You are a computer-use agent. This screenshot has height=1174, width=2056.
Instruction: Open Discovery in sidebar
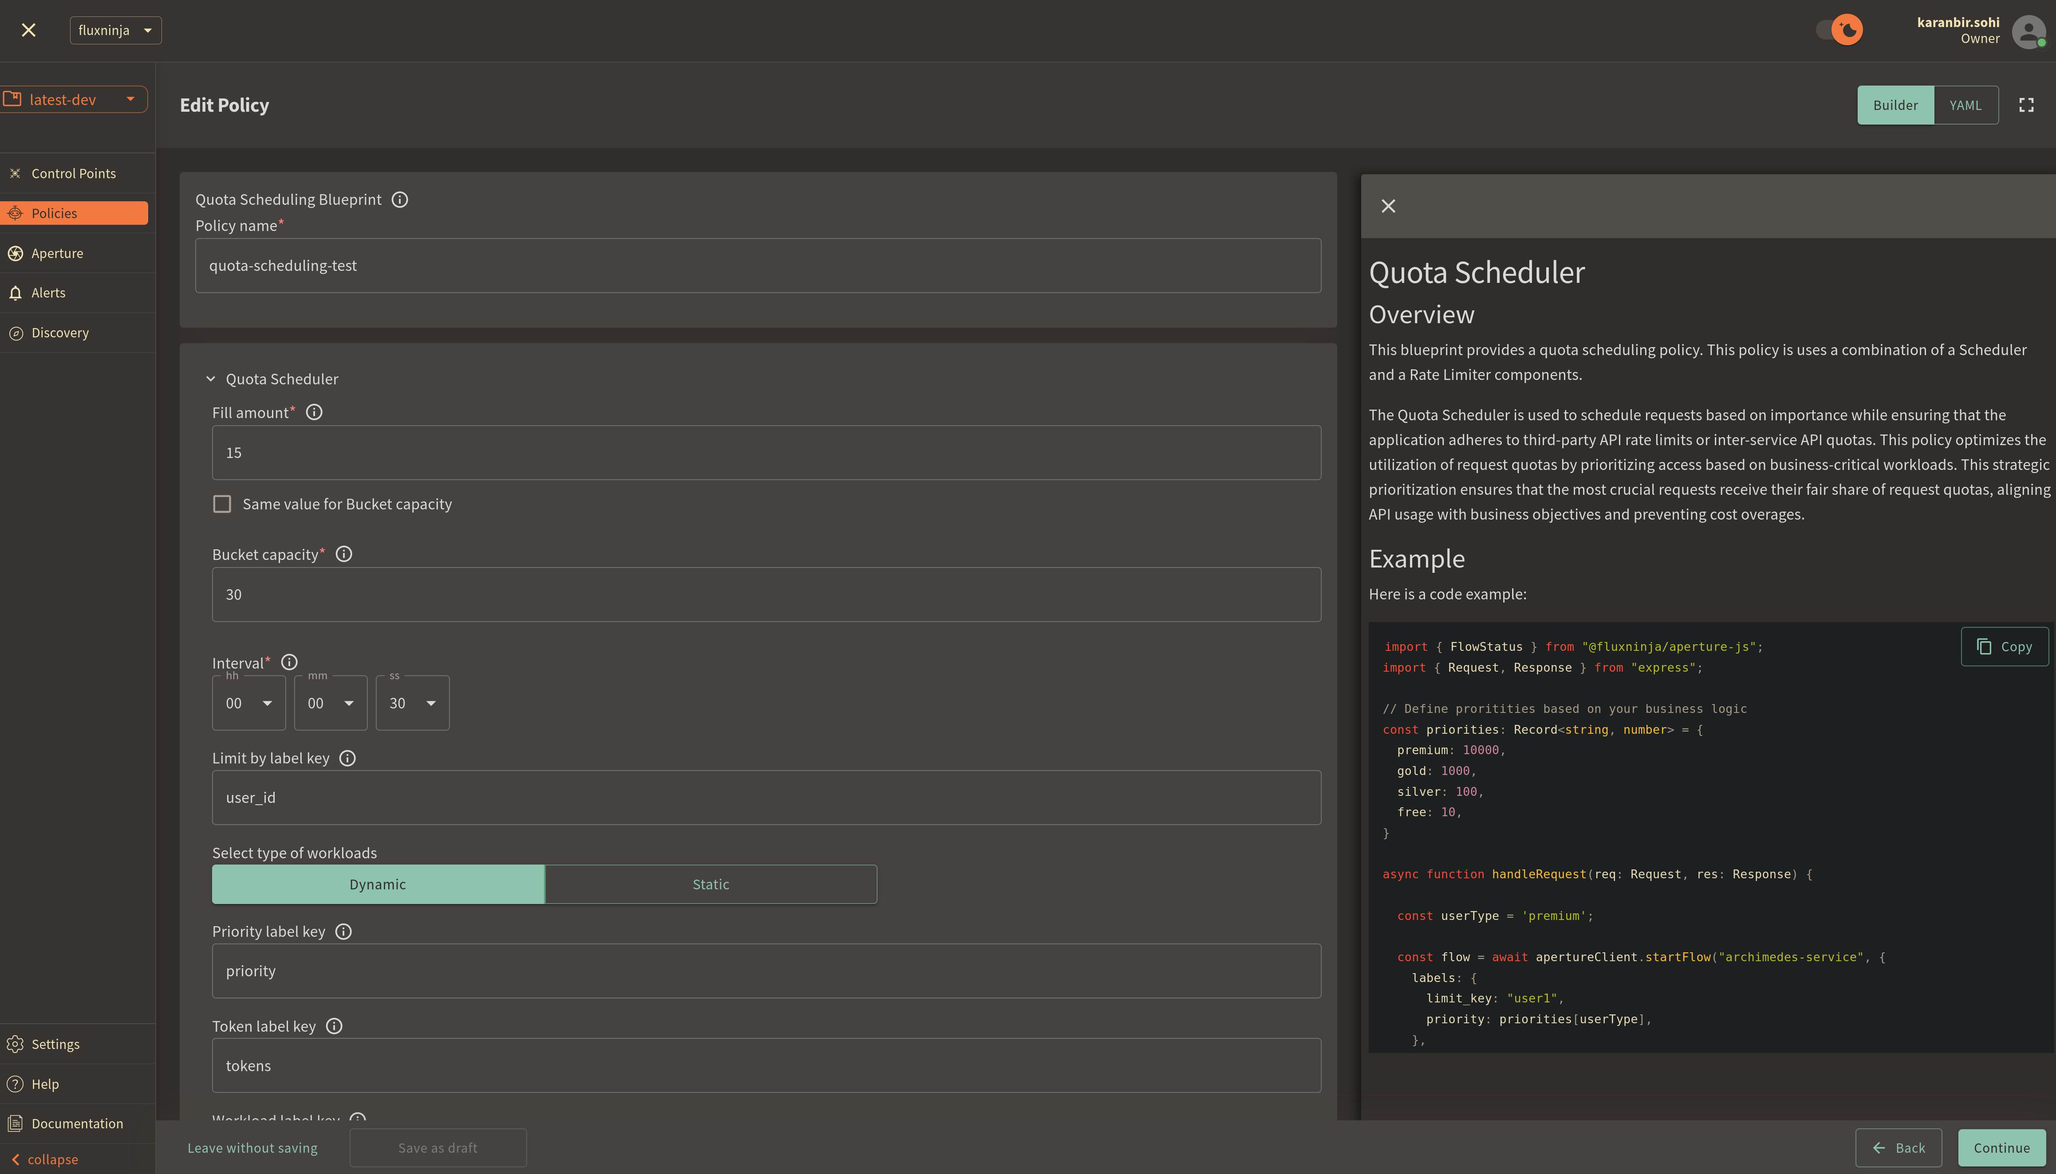(x=74, y=333)
